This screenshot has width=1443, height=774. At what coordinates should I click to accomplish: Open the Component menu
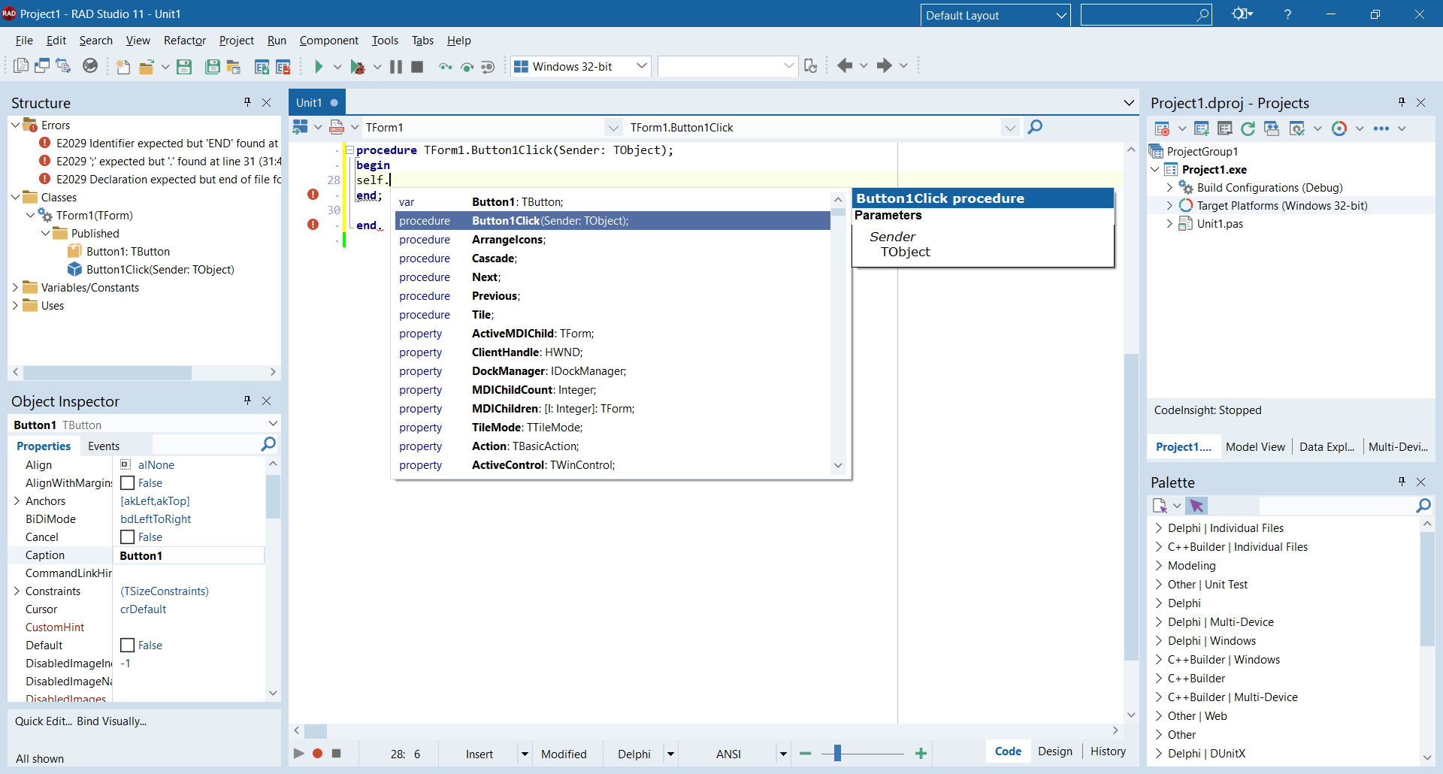[x=329, y=41]
